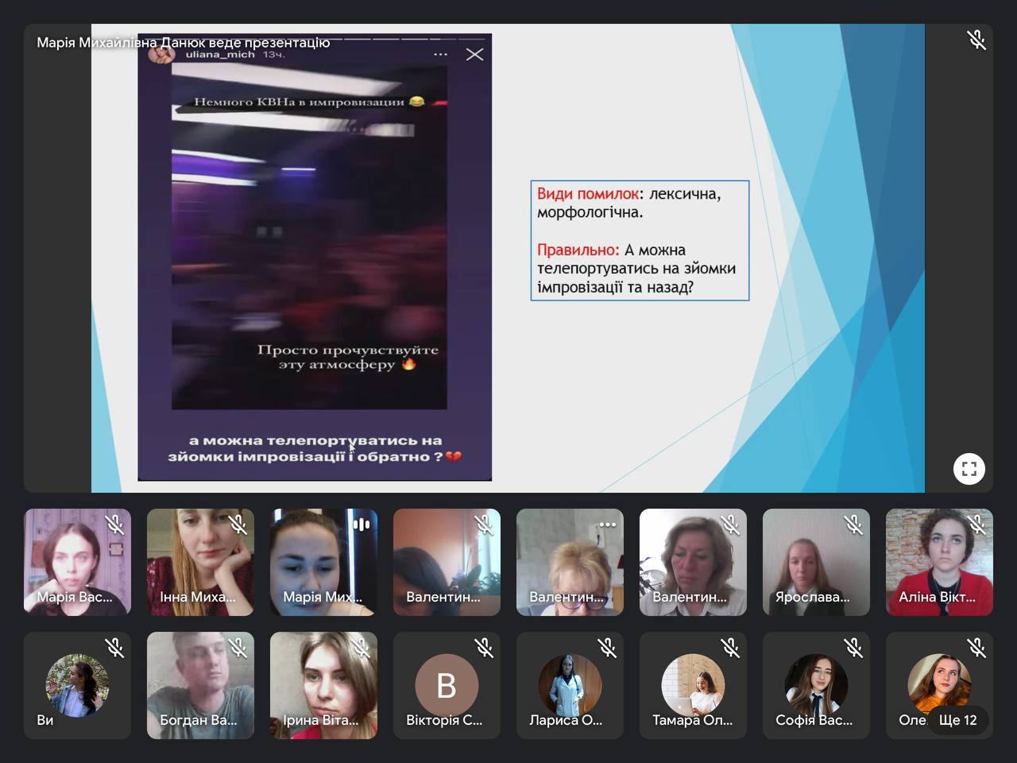Select Тамара Ол participant tile
The width and height of the screenshot is (1017, 763).
693,685
